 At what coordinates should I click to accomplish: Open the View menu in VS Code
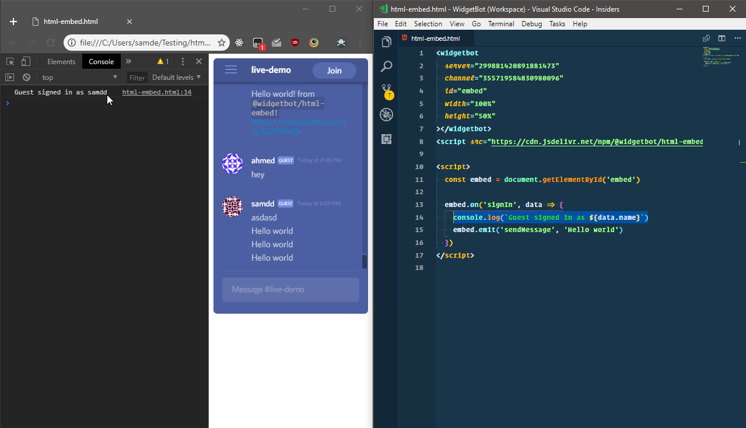(457, 24)
